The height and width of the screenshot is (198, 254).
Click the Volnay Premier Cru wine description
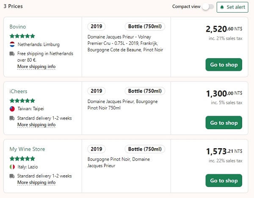coord(125,43)
